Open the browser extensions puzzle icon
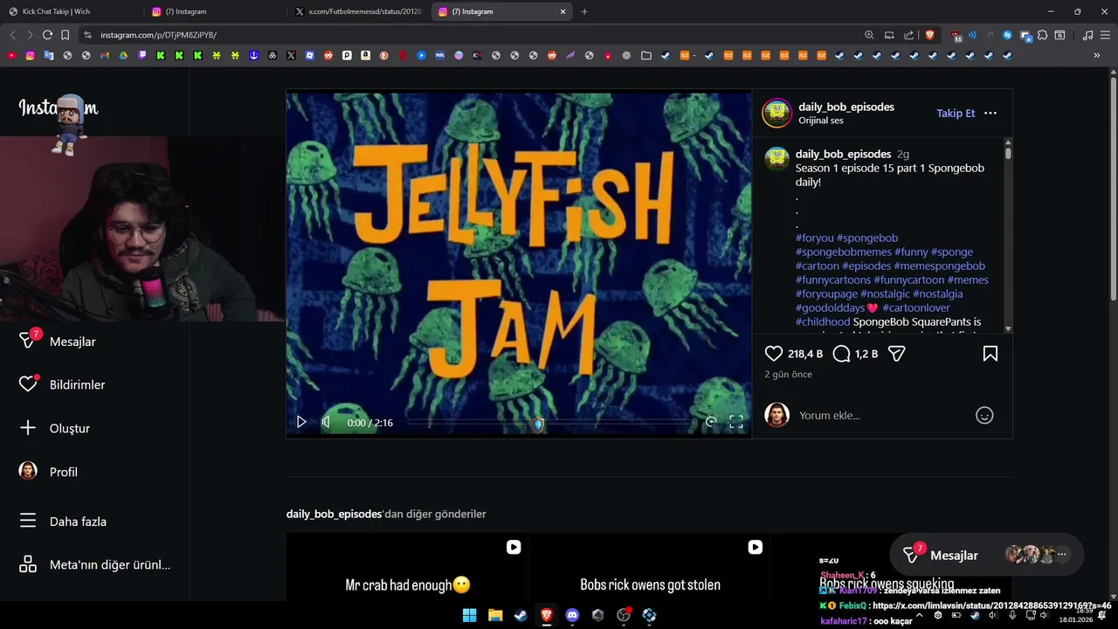1118x629 pixels. tap(1042, 35)
